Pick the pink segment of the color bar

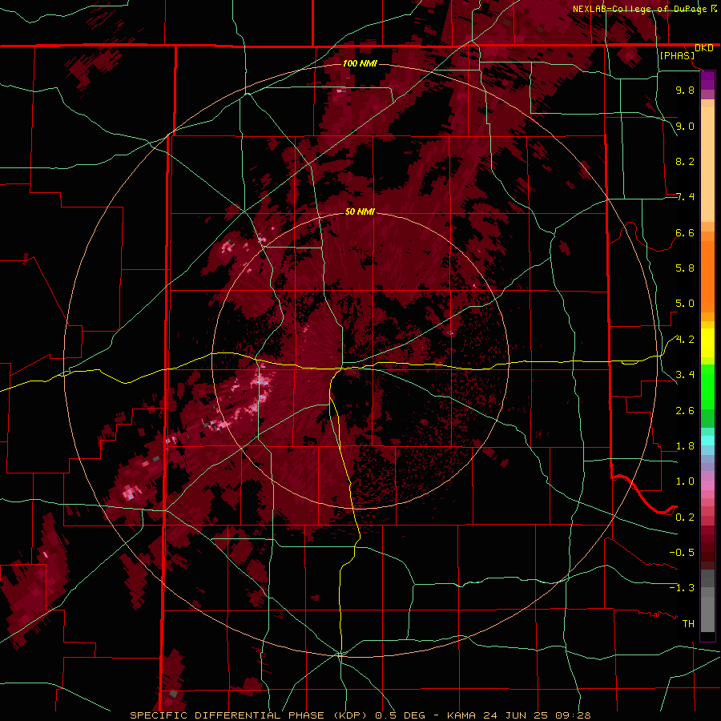[707, 485]
